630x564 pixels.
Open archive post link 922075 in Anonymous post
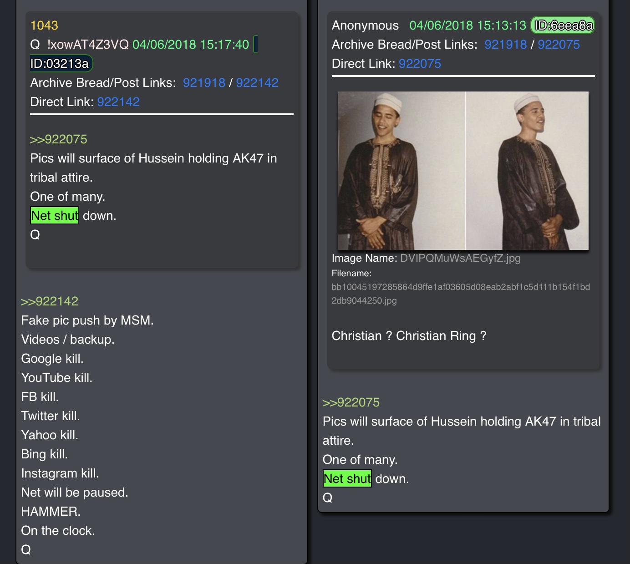559,45
